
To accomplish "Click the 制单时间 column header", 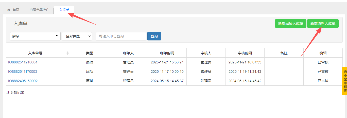I will 167,53.
